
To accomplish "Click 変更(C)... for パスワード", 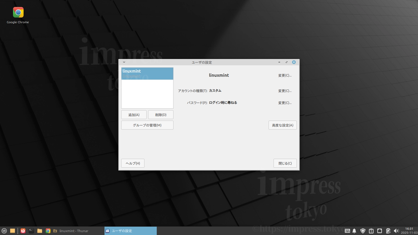I will (x=285, y=103).
